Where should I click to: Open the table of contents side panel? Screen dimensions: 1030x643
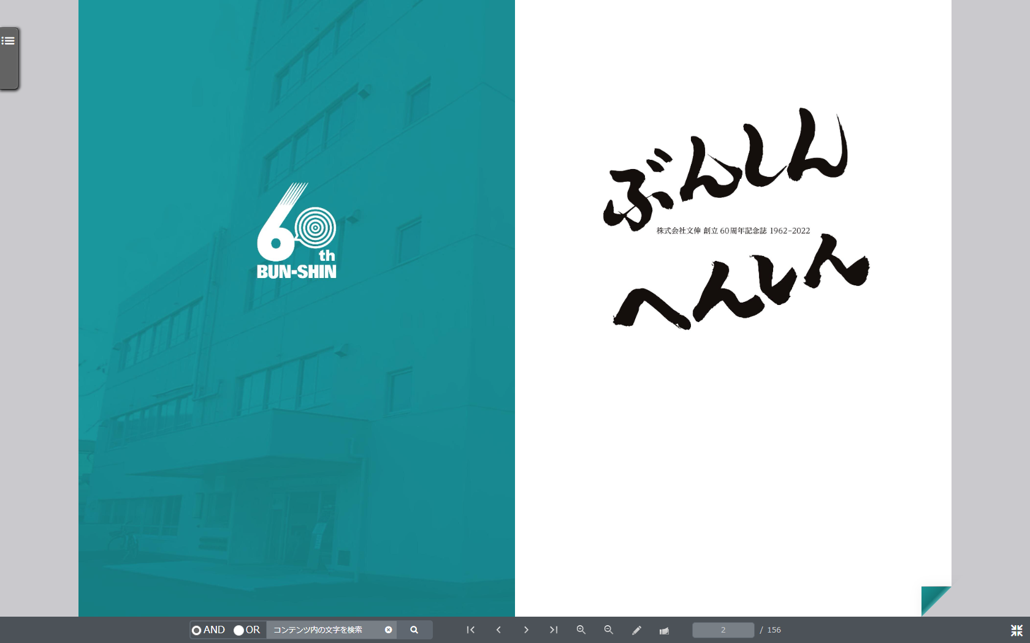coord(9,58)
